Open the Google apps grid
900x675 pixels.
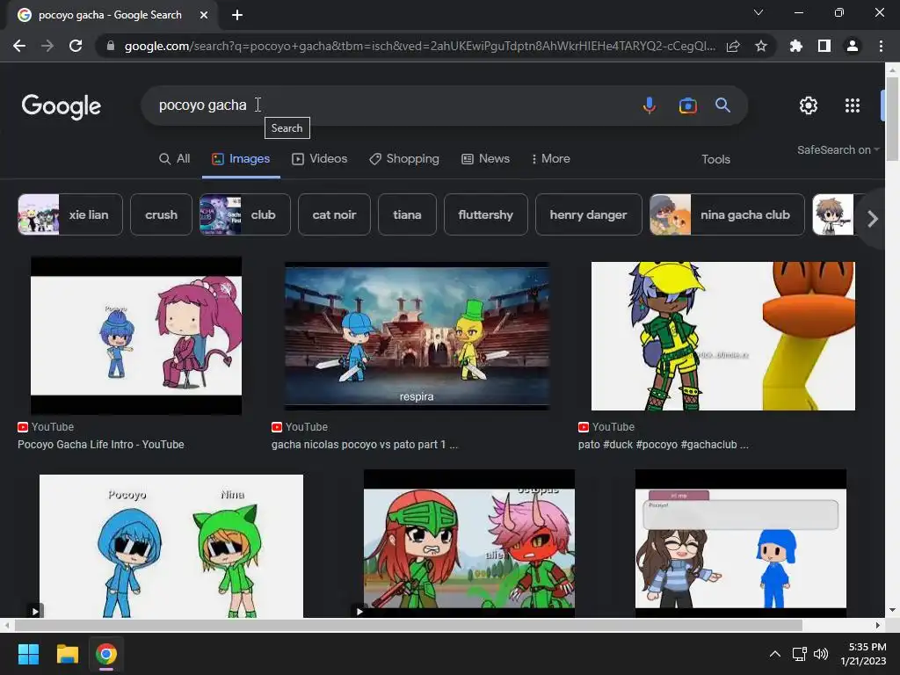(x=853, y=105)
